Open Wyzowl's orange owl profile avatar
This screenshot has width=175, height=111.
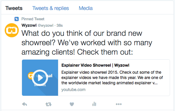12,30
